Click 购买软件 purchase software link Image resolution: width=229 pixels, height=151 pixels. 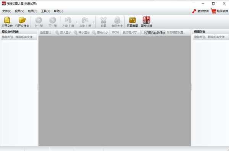(x=222, y=11)
